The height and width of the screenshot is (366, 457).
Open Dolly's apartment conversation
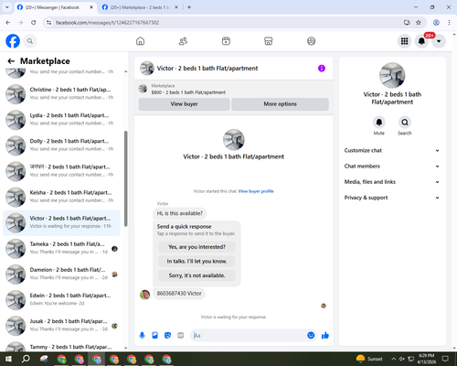pyautogui.click(x=61, y=145)
